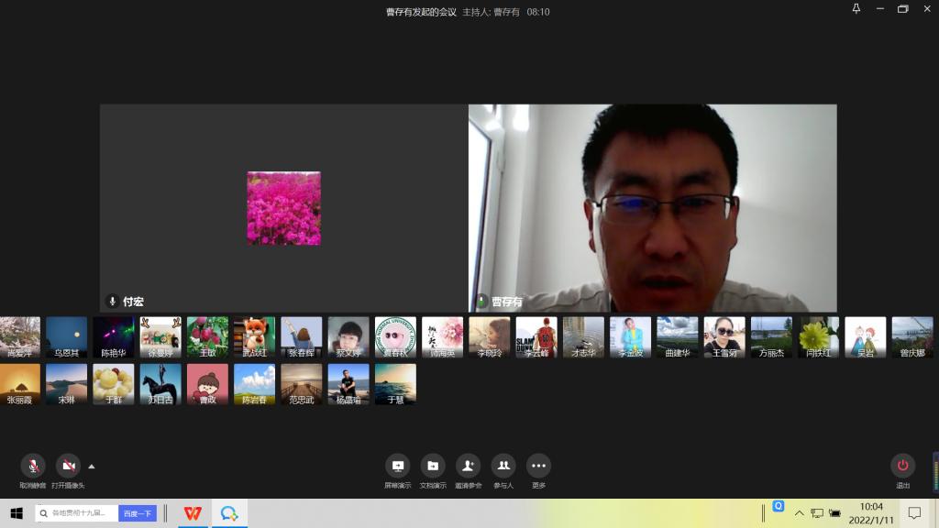Open the participants list (参与人)
The height and width of the screenshot is (528, 939).
tap(503, 466)
